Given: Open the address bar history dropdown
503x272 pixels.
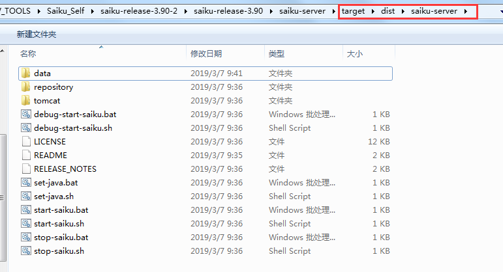Looking at the screenshot, I should point(501,12).
